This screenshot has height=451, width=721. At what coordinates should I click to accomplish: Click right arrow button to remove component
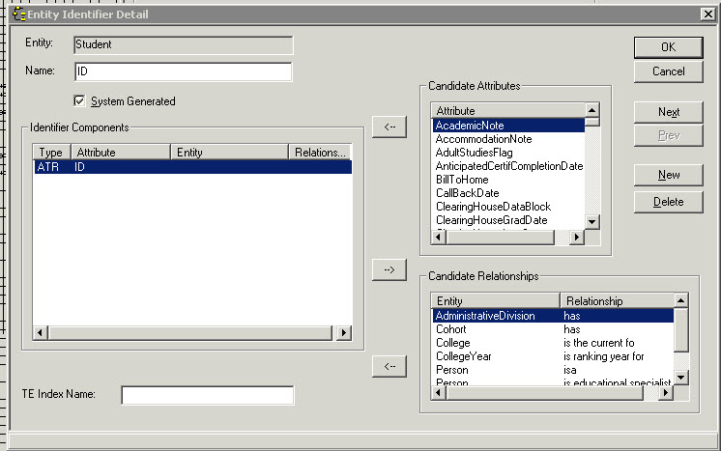389,270
